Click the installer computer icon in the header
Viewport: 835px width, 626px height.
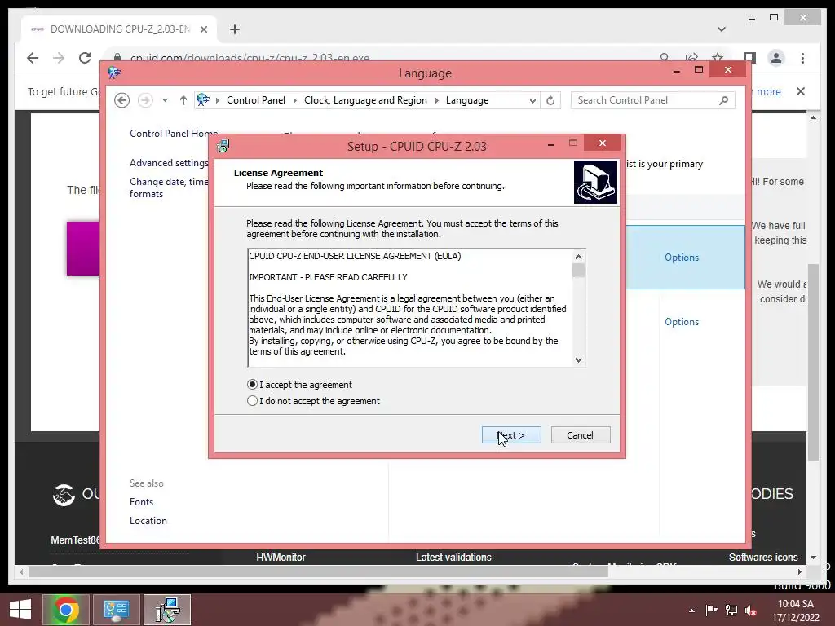click(595, 183)
